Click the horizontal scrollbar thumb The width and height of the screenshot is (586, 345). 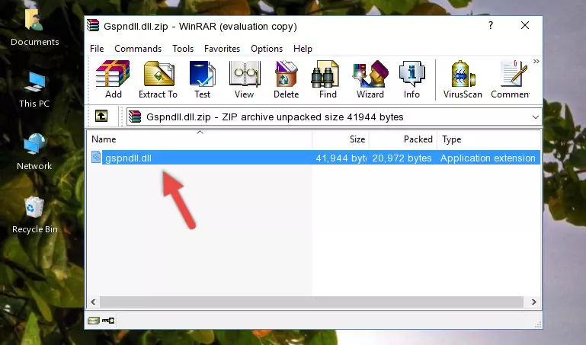pyautogui.click(x=312, y=302)
